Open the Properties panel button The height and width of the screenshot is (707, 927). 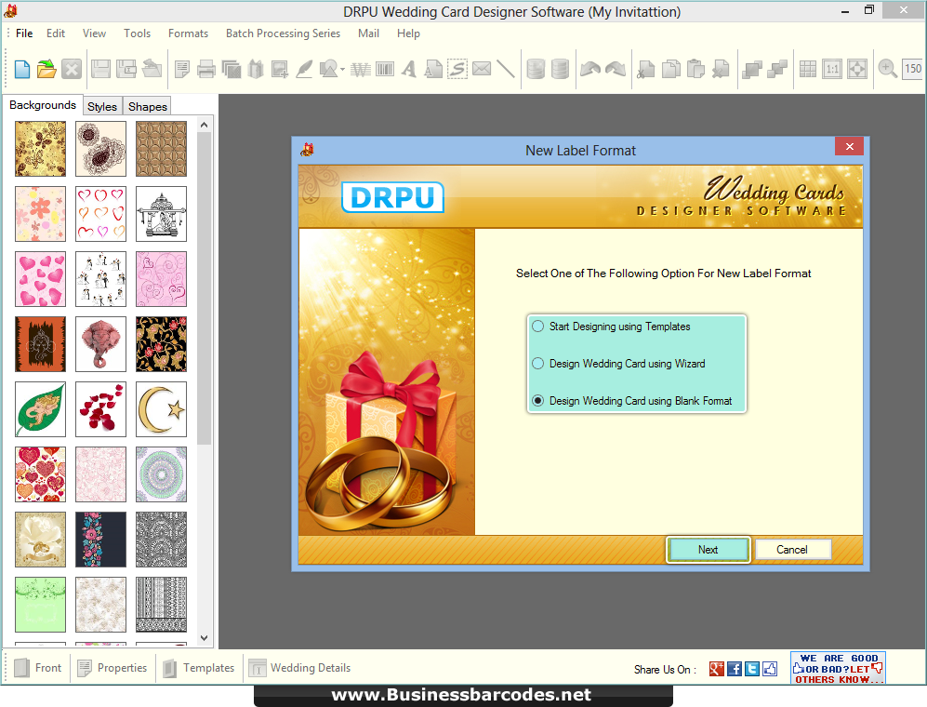coord(113,667)
